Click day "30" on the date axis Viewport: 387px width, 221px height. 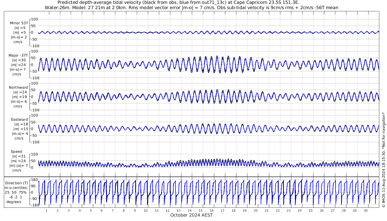point(366,211)
